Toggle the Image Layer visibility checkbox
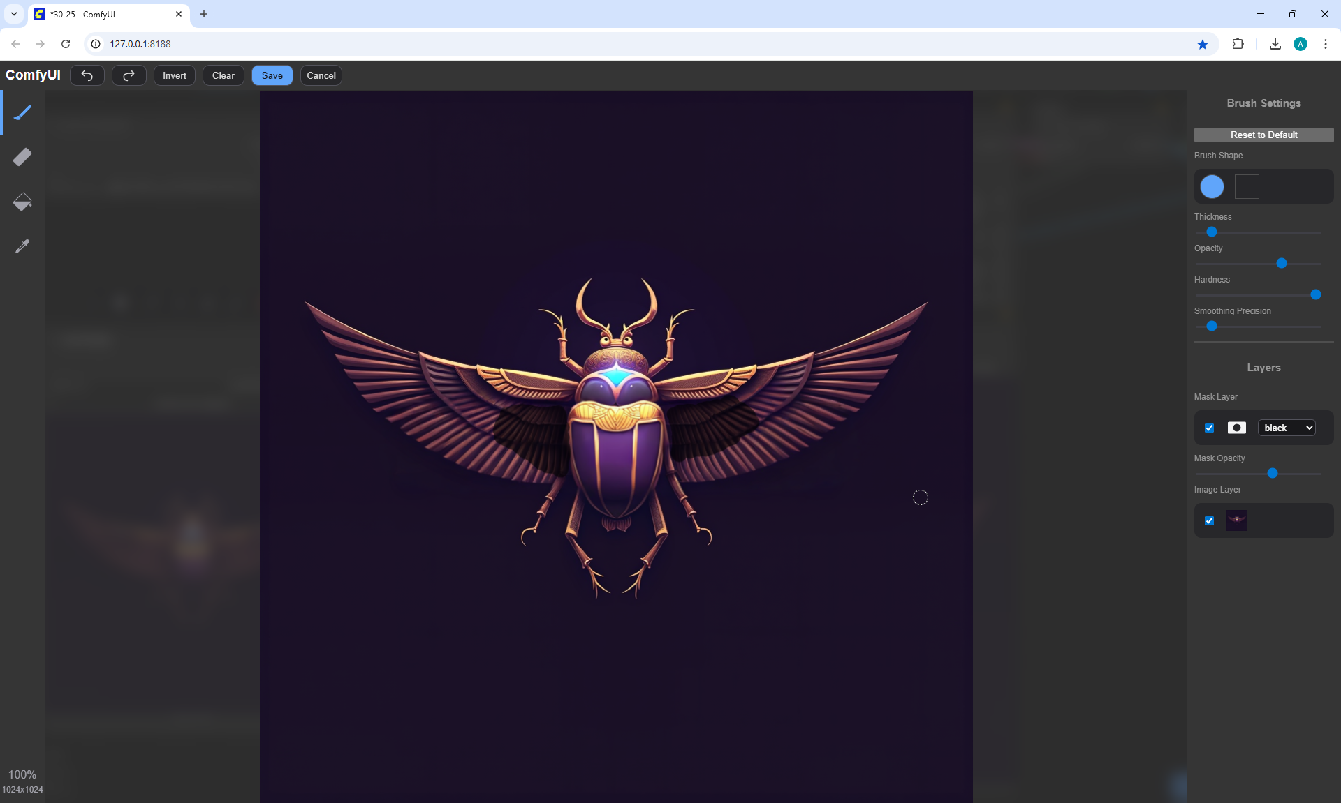This screenshot has width=1341, height=803. coord(1210,520)
